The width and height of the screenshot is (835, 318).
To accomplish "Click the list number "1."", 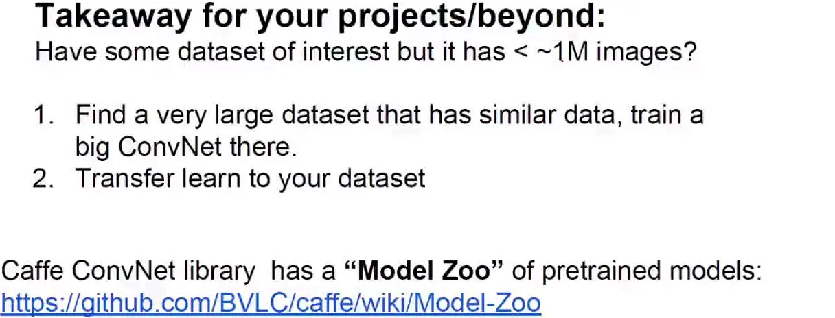I will click(x=45, y=114).
